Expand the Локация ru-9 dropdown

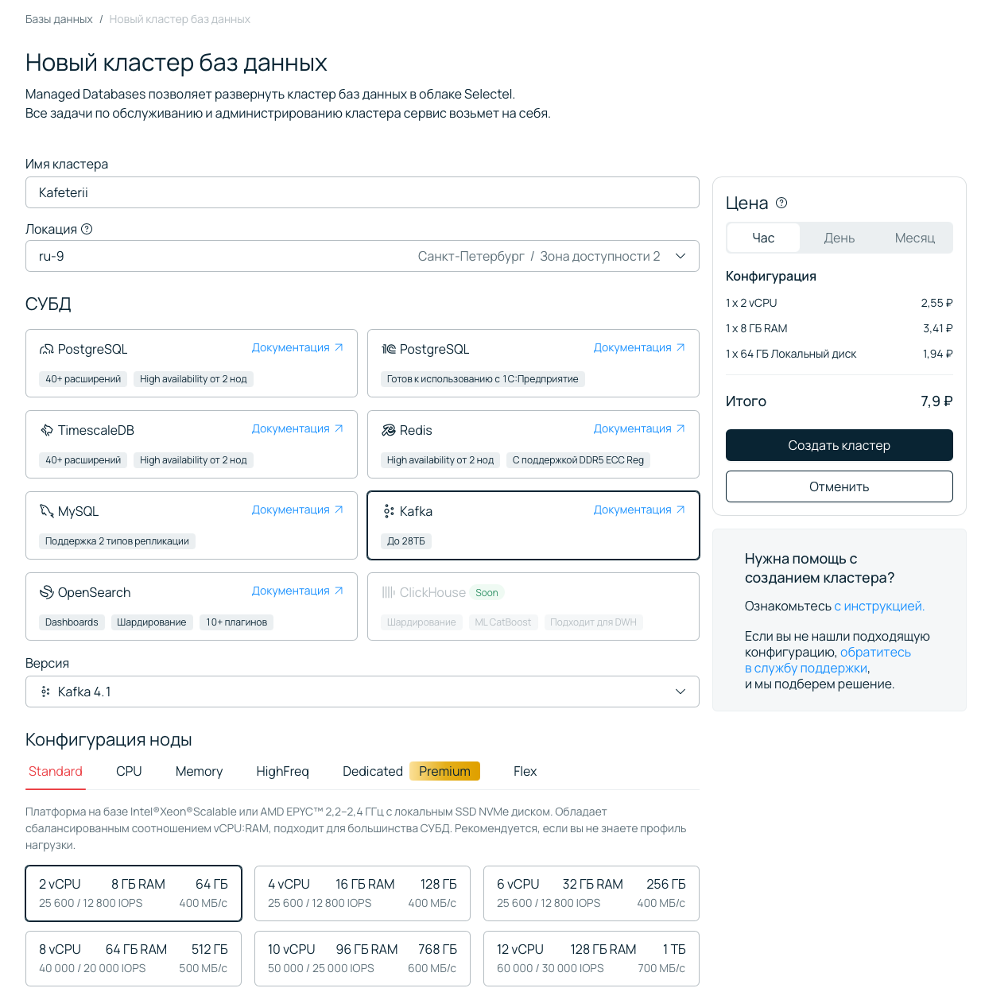362,256
